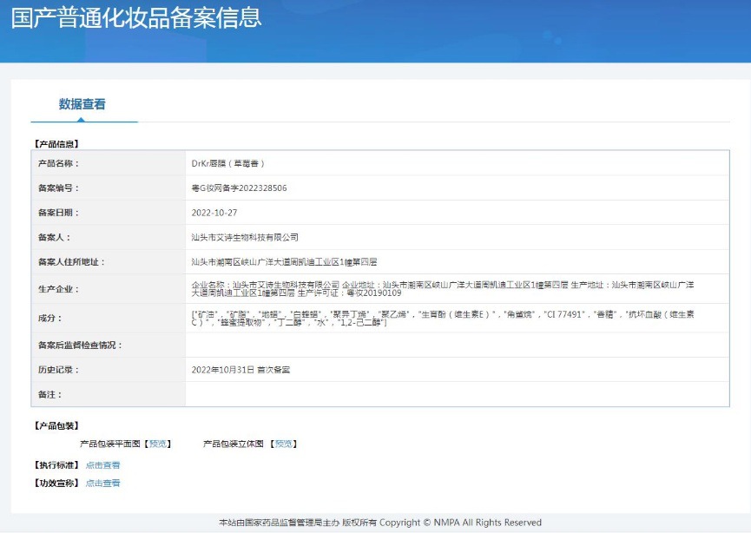Click the 备案人住所地址 row label
Screen dimensions: 751x533
[x=71, y=262]
